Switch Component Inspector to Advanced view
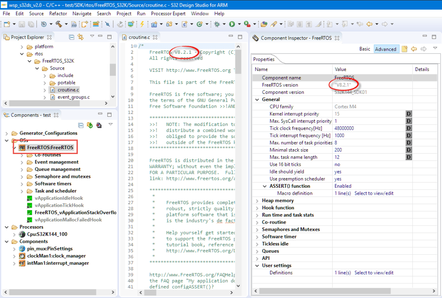This screenshot has width=442, height=298. click(386, 49)
